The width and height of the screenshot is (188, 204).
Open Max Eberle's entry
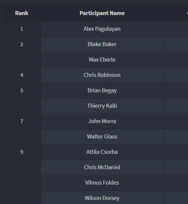point(102,60)
